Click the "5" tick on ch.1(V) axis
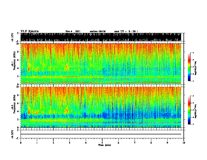Image resolution: width=207 pixels, height=160 pixels. click(x=18, y=33)
